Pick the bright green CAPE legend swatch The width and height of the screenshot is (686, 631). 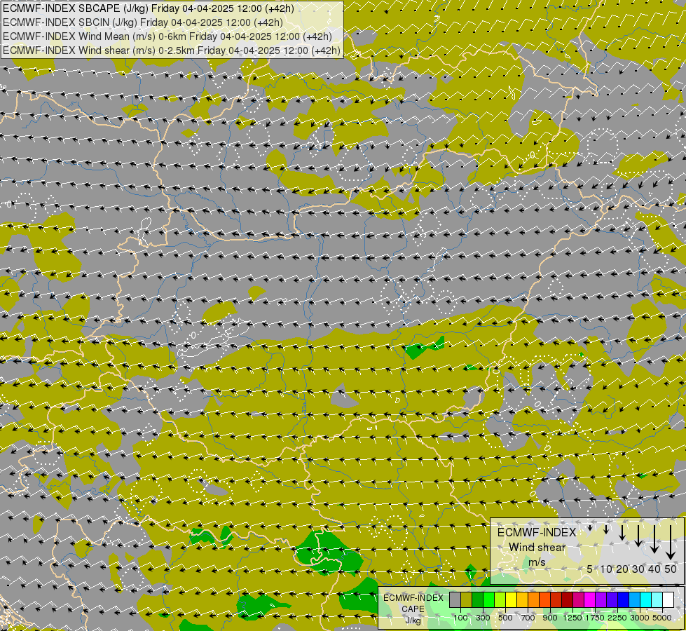click(x=488, y=599)
